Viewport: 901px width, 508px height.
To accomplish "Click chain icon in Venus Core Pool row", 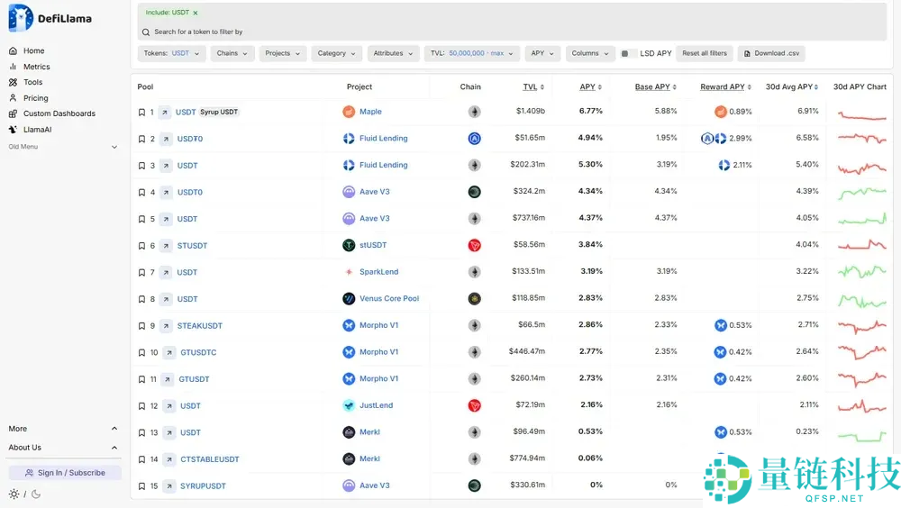I will (474, 299).
